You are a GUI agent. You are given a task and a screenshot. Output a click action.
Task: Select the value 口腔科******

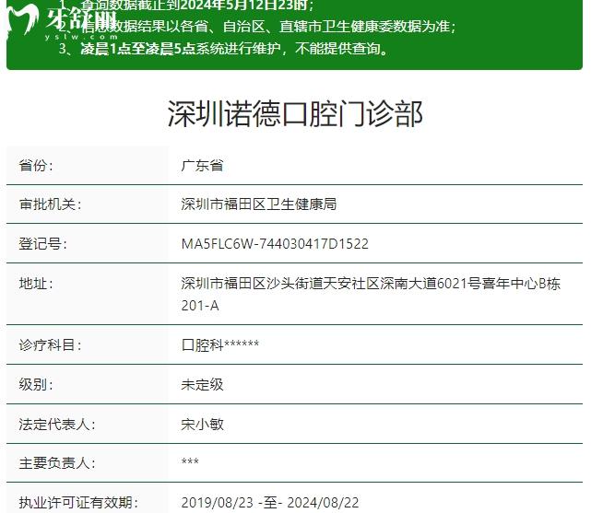click(x=220, y=344)
